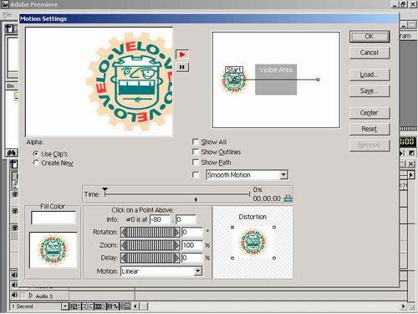The height and width of the screenshot is (314, 418).
Task: Click the binoculars find icon
Action: (x=12, y=152)
